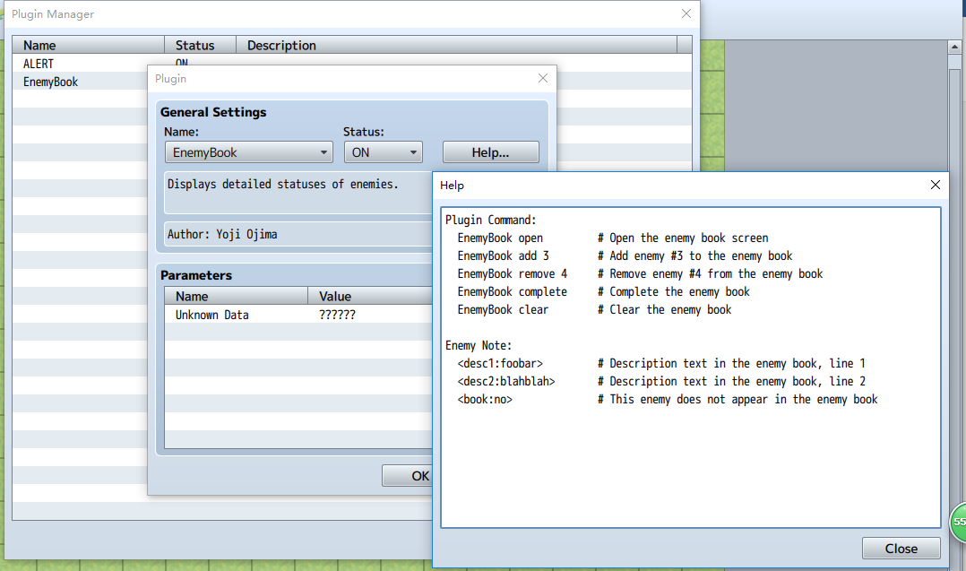This screenshot has width=966, height=571.
Task: Click the Close button in Help window
Action: (901, 549)
